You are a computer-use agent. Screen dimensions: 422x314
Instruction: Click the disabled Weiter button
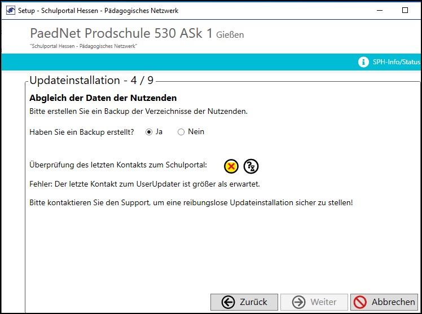[x=314, y=302]
